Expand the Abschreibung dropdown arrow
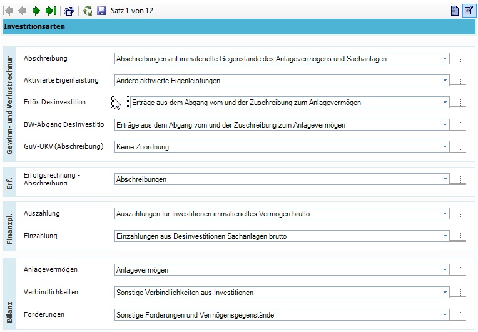 [x=445, y=59]
